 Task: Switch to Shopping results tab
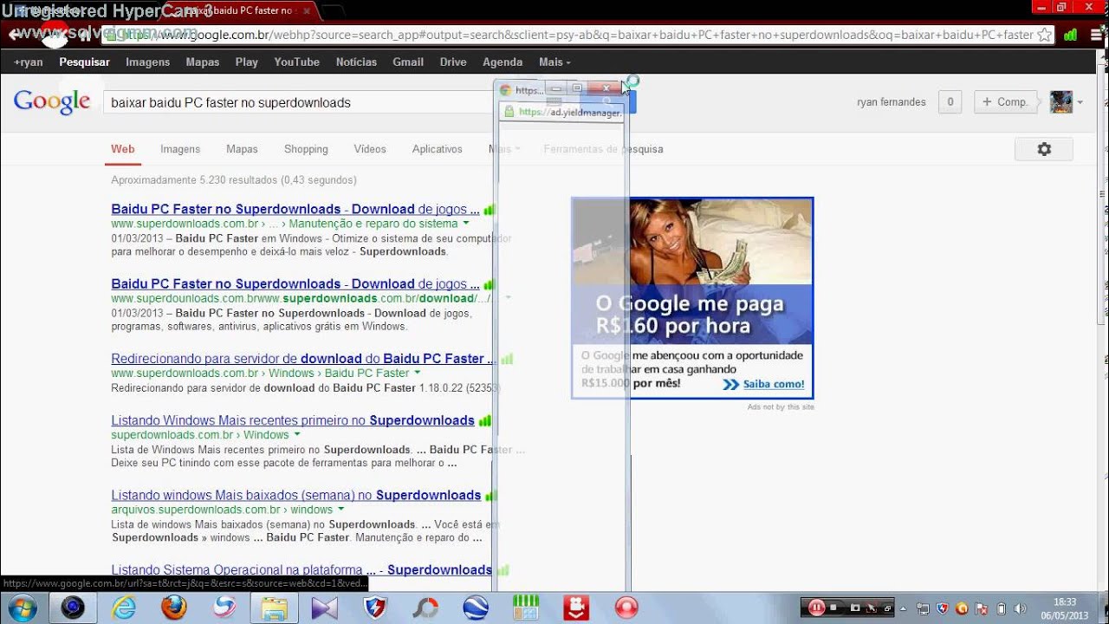point(306,149)
